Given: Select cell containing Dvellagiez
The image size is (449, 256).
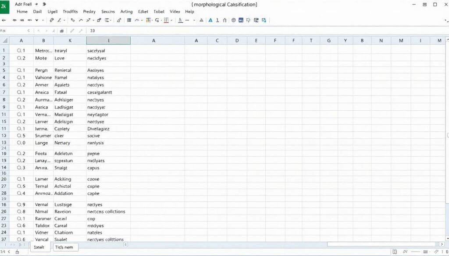Looking at the screenshot, I should click(108, 129).
